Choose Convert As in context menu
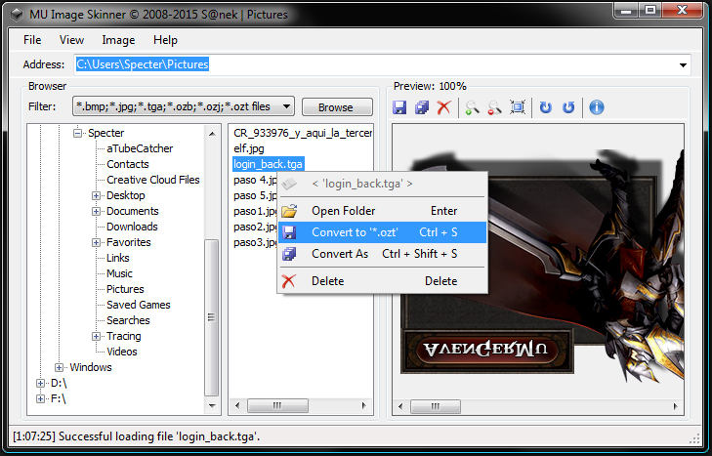Viewport: 712px width, 456px height. pyautogui.click(x=382, y=254)
